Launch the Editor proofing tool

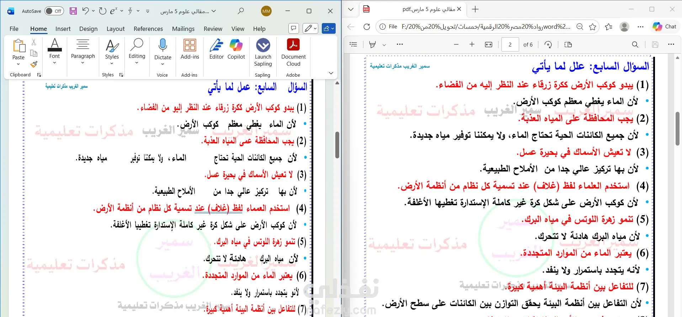click(x=217, y=49)
